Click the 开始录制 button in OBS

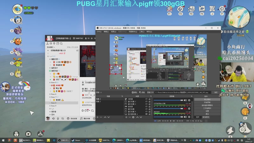[207, 102]
